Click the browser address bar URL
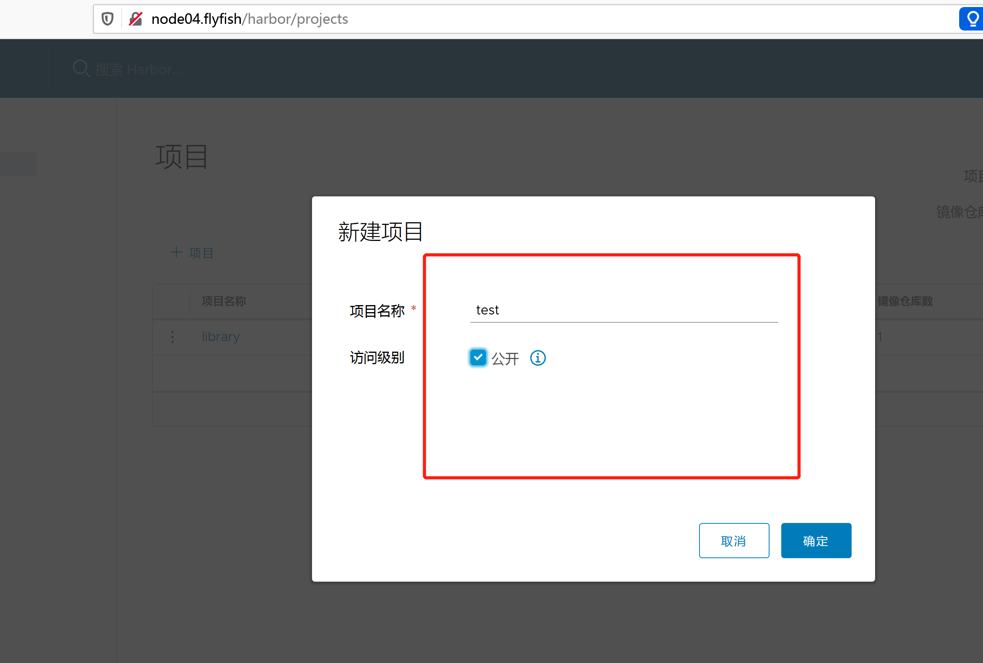983x663 pixels. tap(249, 19)
